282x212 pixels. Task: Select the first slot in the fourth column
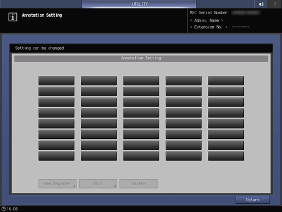[x=184, y=81]
